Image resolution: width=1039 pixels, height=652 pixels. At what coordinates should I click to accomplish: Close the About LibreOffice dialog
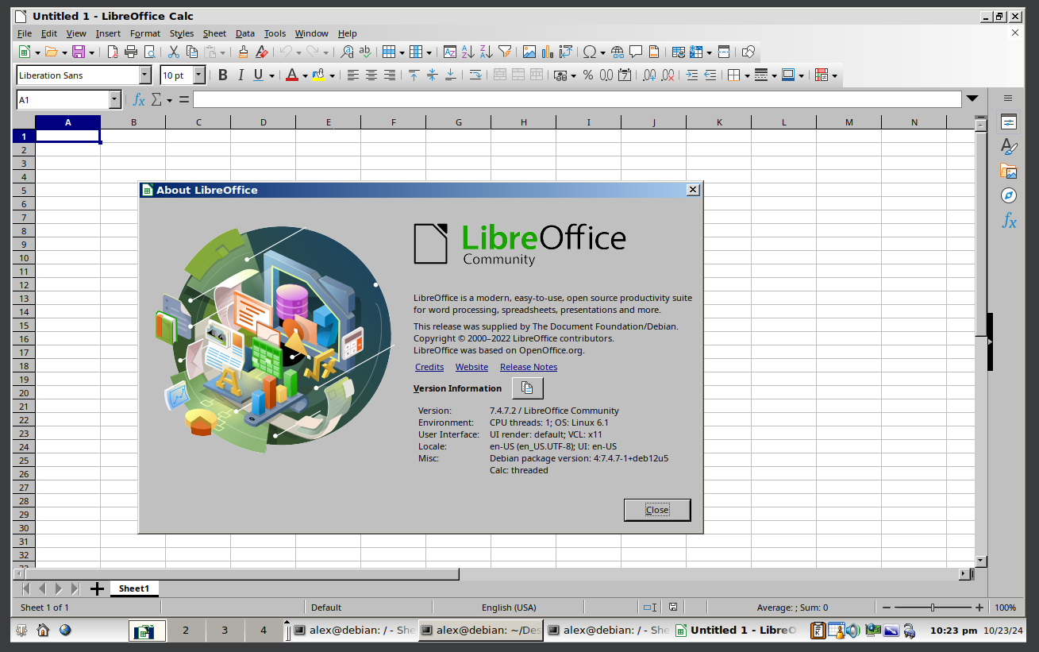[657, 510]
